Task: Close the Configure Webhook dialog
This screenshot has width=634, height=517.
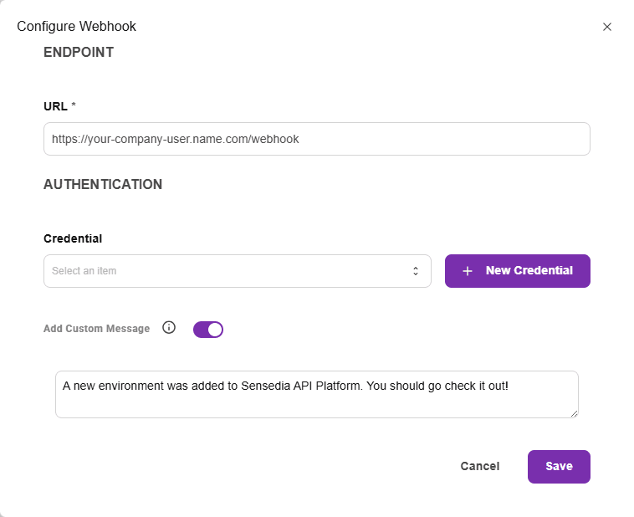Action: 606,27
